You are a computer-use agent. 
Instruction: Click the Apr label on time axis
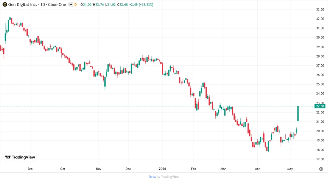coord(257,169)
